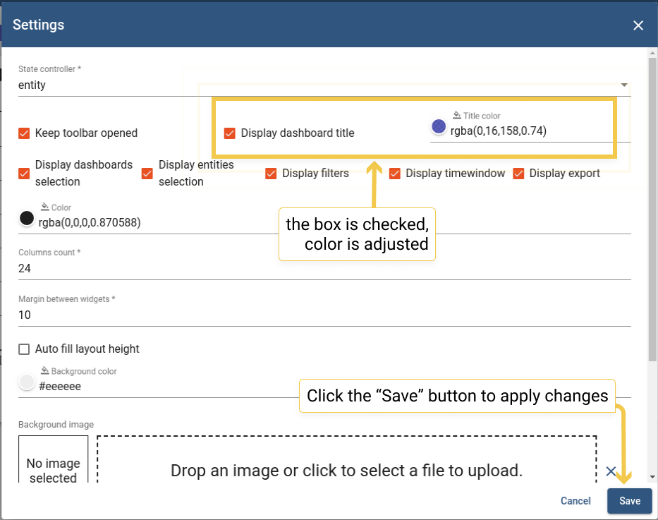
Task: Uncheck Display export option
Action: click(x=518, y=174)
